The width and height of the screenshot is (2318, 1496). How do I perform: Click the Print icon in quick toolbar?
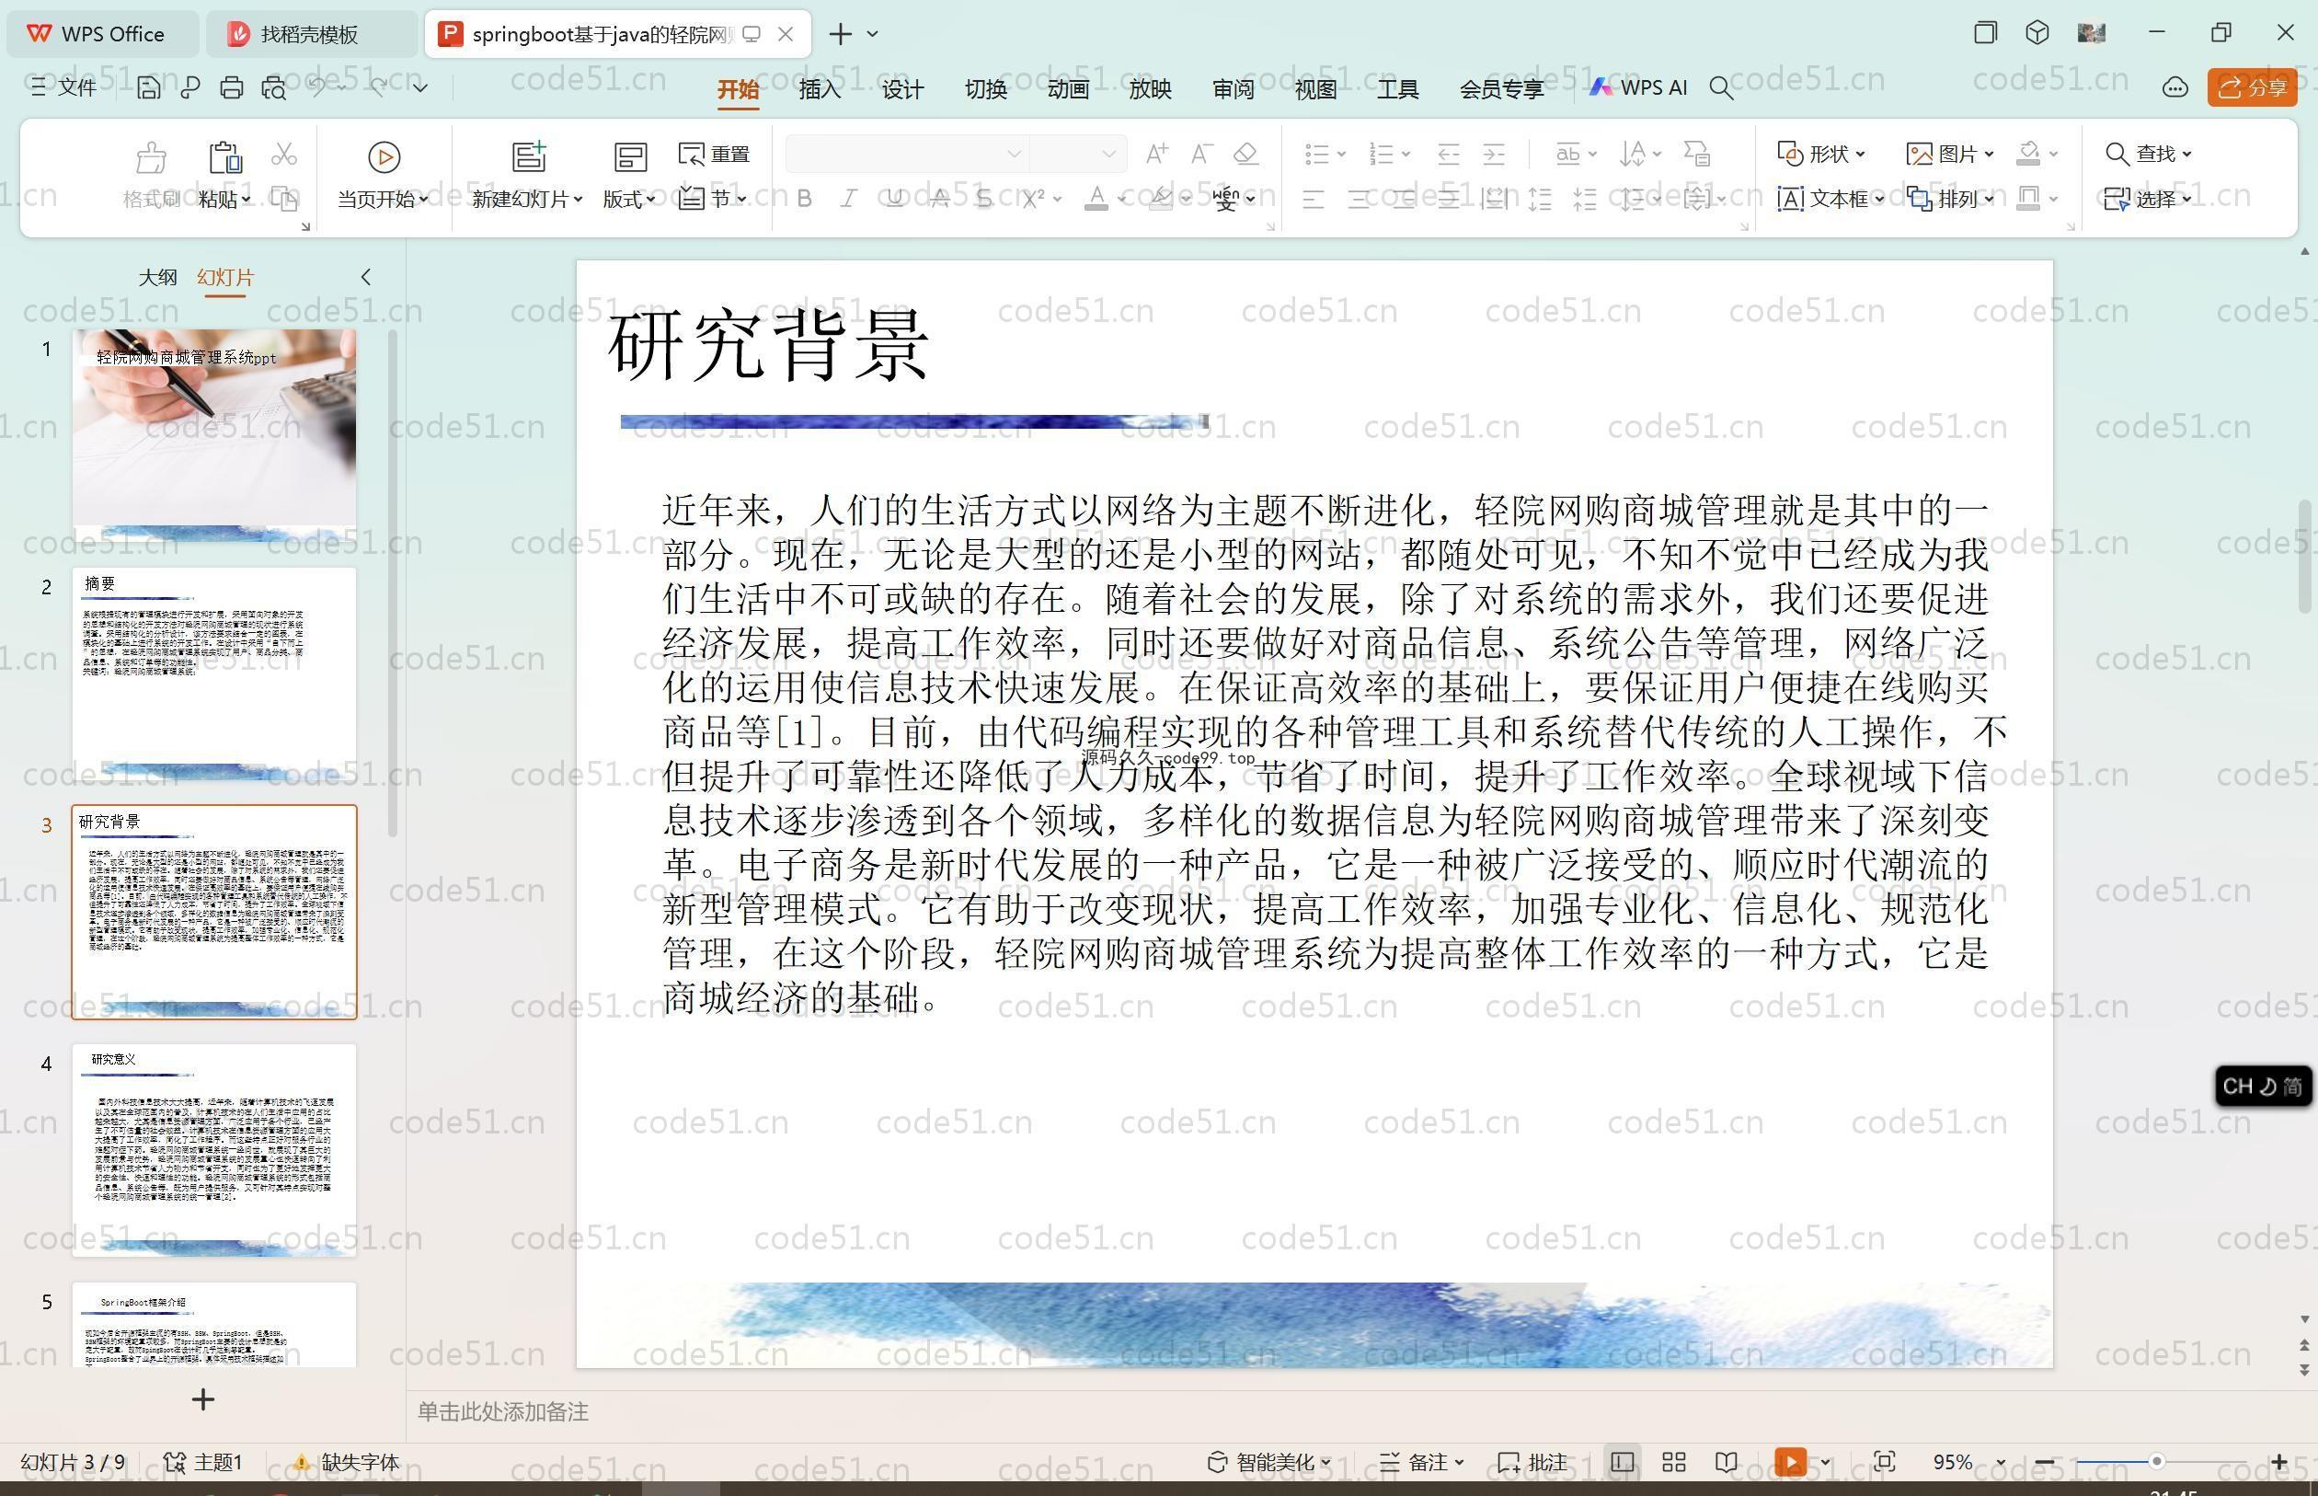pyautogui.click(x=231, y=88)
